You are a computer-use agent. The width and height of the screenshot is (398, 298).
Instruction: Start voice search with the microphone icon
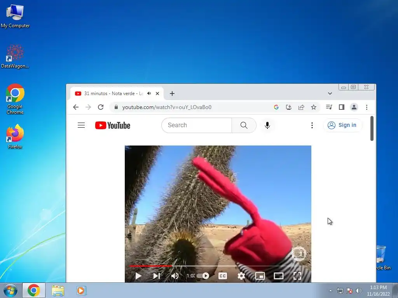pyautogui.click(x=267, y=125)
